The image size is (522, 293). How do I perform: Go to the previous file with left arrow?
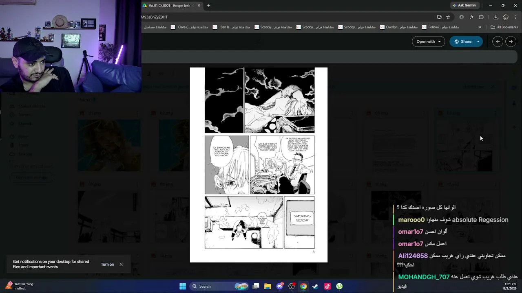(x=498, y=42)
